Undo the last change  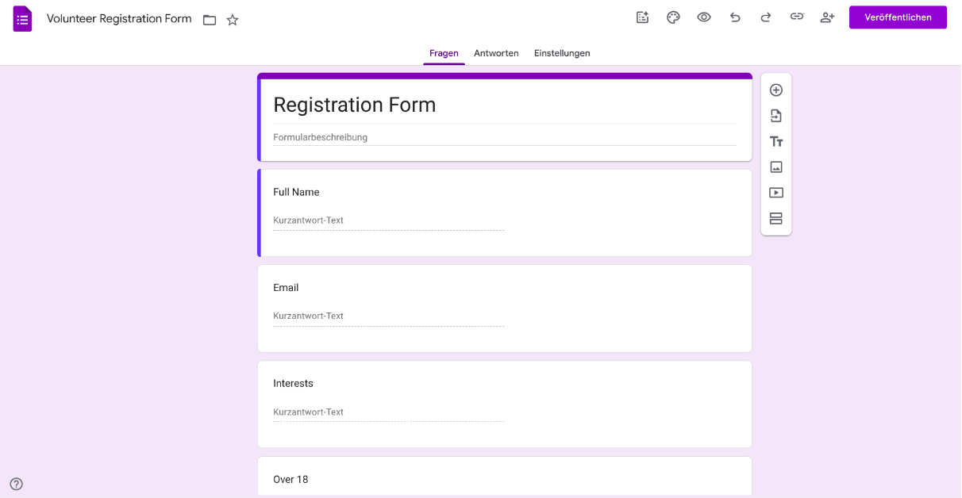tap(735, 17)
